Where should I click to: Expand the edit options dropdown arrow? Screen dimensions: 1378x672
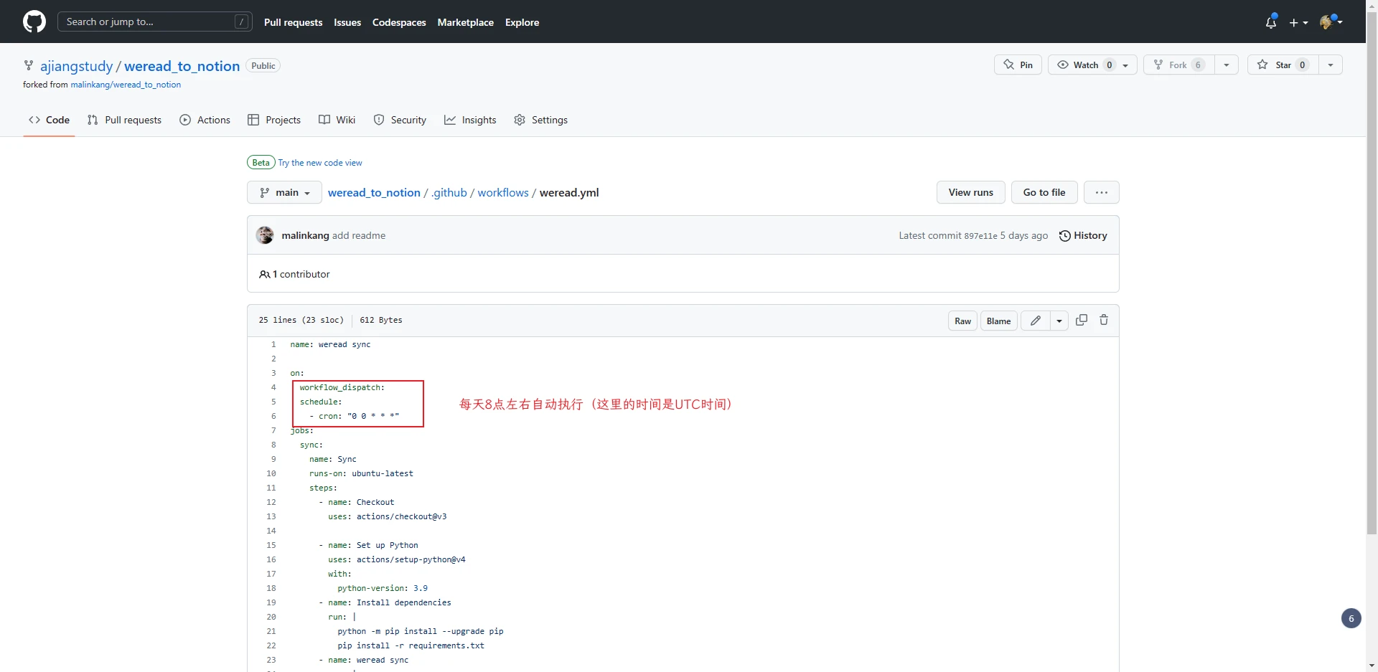click(x=1059, y=321)
